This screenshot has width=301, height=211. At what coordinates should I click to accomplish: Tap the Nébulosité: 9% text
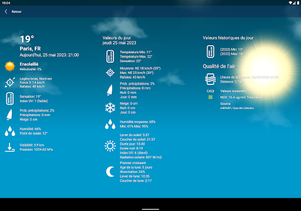click(x=31, y=69)
